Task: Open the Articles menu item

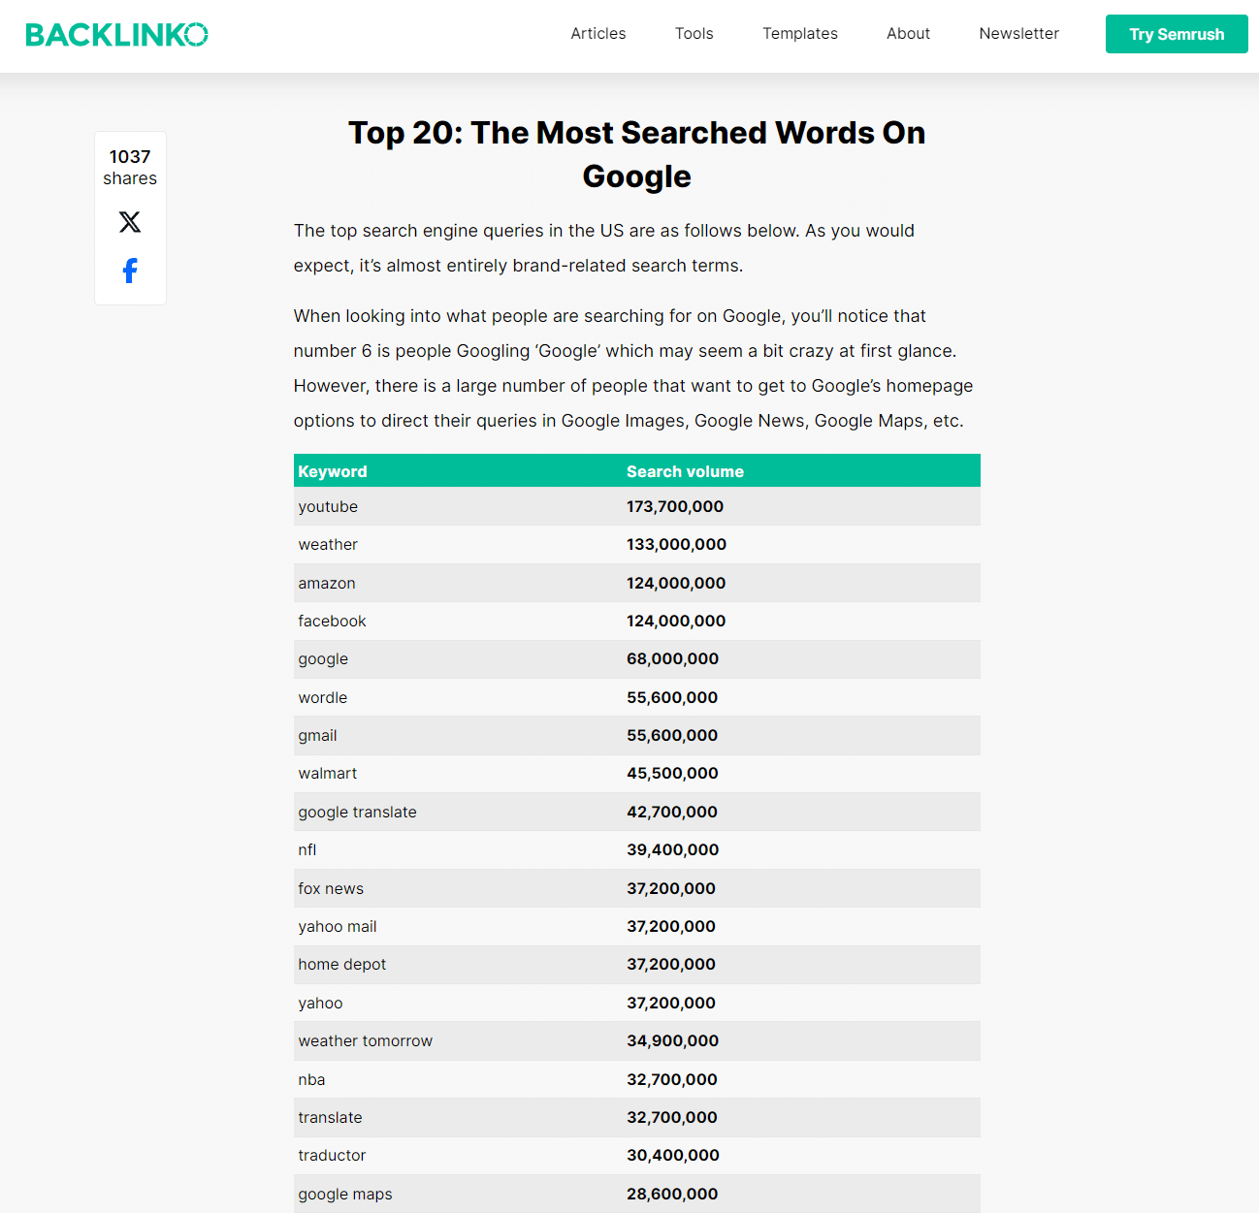Action: click(598, 34)
